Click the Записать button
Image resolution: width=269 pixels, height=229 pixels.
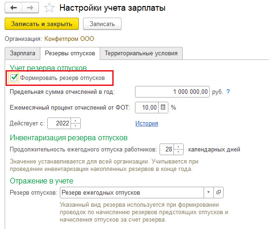[102, 24]
